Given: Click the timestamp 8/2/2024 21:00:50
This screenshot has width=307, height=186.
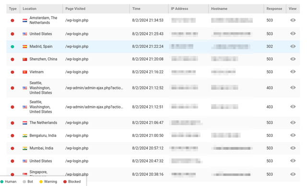Looking at the screenshot, I should (148, 135).
